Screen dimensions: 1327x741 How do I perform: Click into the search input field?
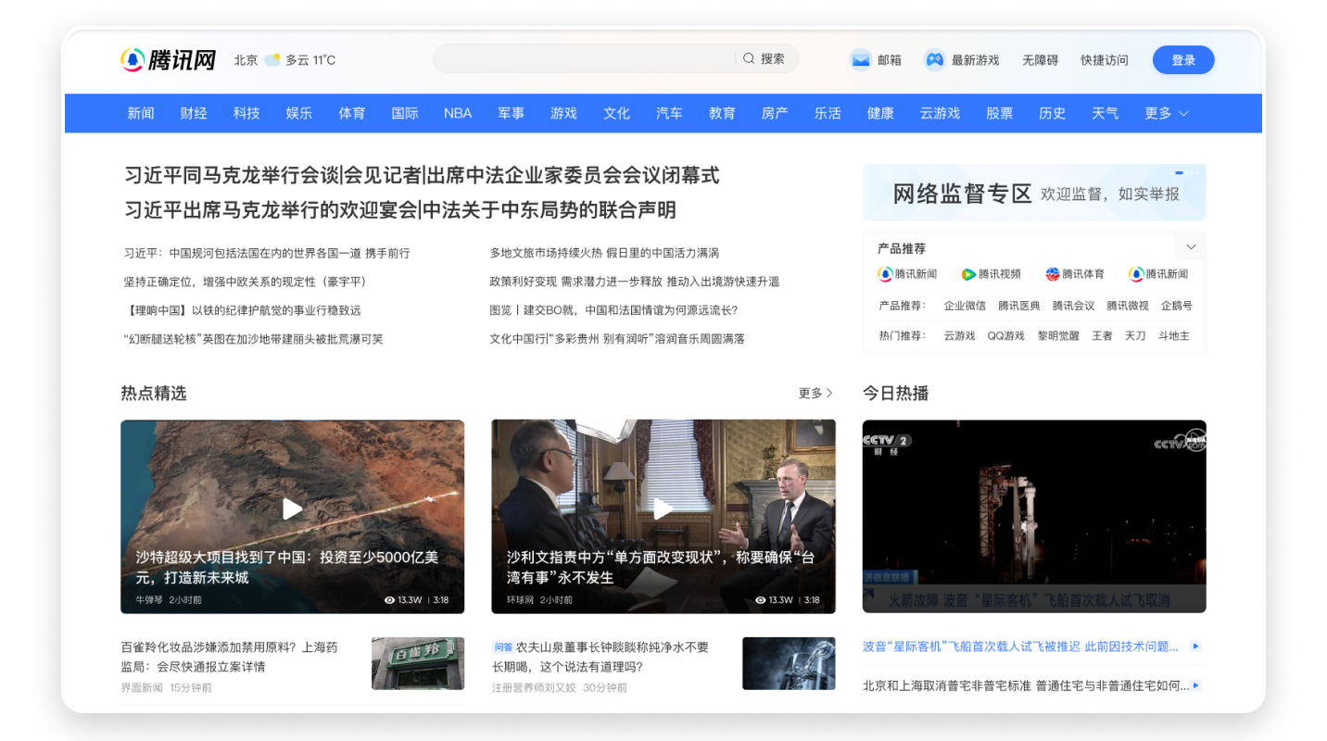(584, 58)
